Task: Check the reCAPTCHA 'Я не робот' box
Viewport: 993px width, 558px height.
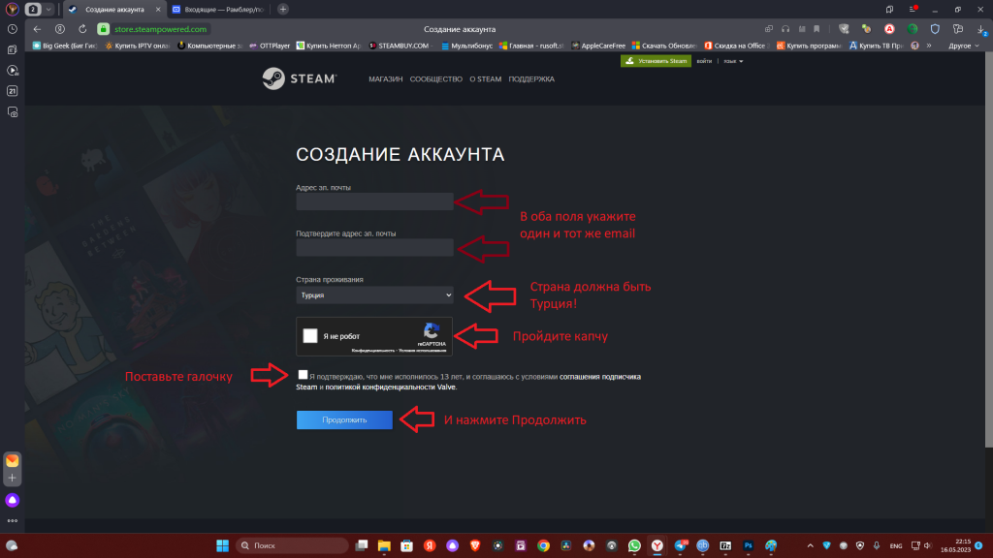Action: pos(310,336)
